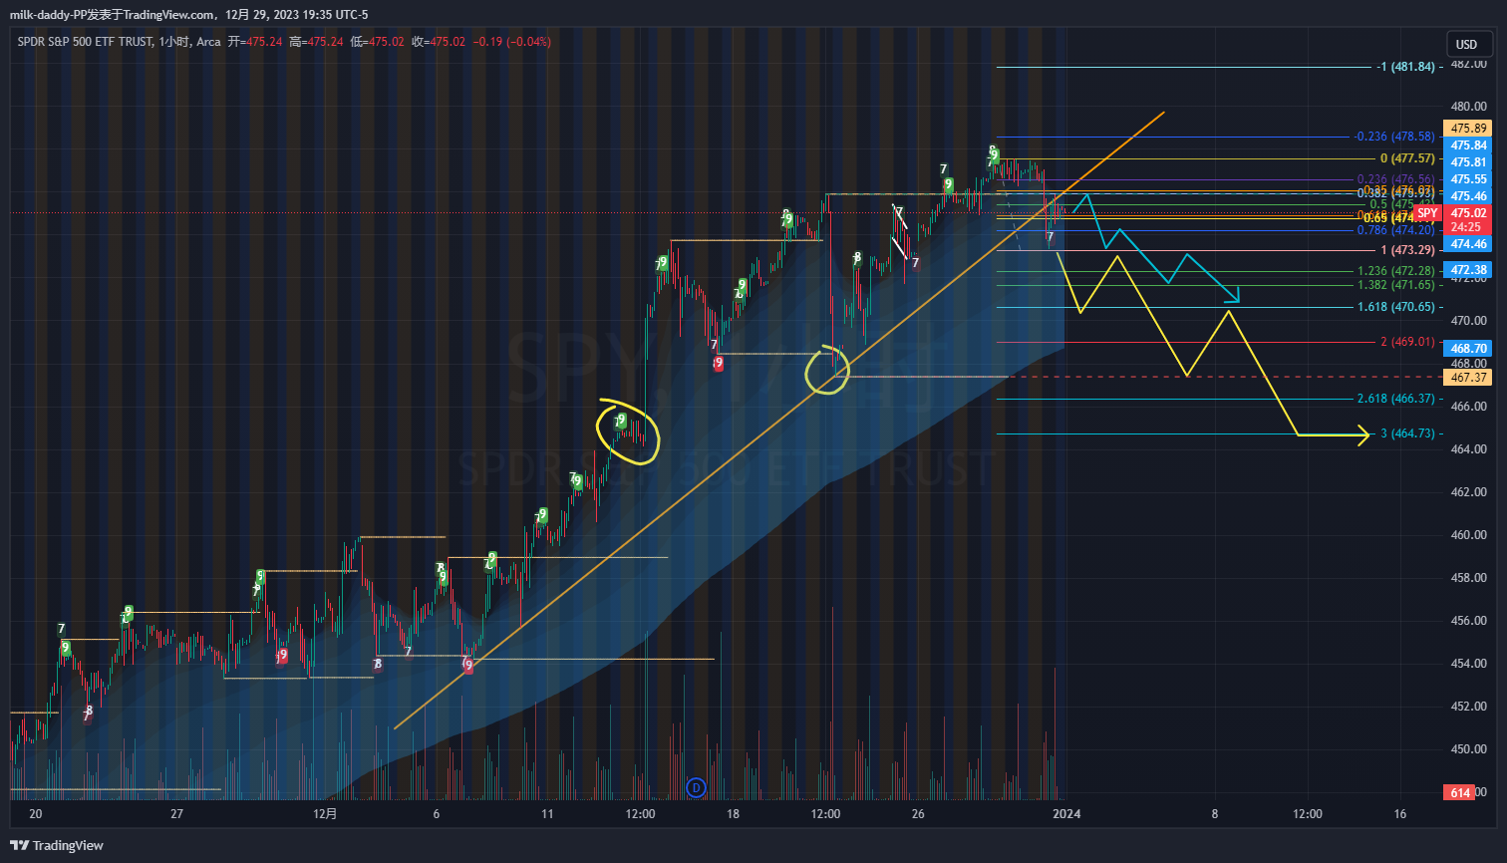Viewport: 1507px width, 863px height.
Task: Click the 1.618 (470.65) Fibonacci level label
Action: 1395,307
